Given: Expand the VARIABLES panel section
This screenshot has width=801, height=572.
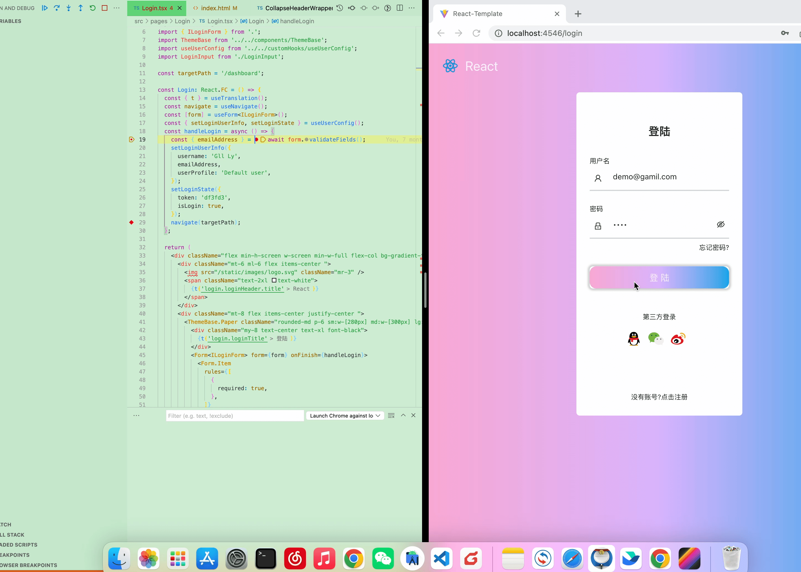Looking at the screenshot, I should tap(10, 21).
